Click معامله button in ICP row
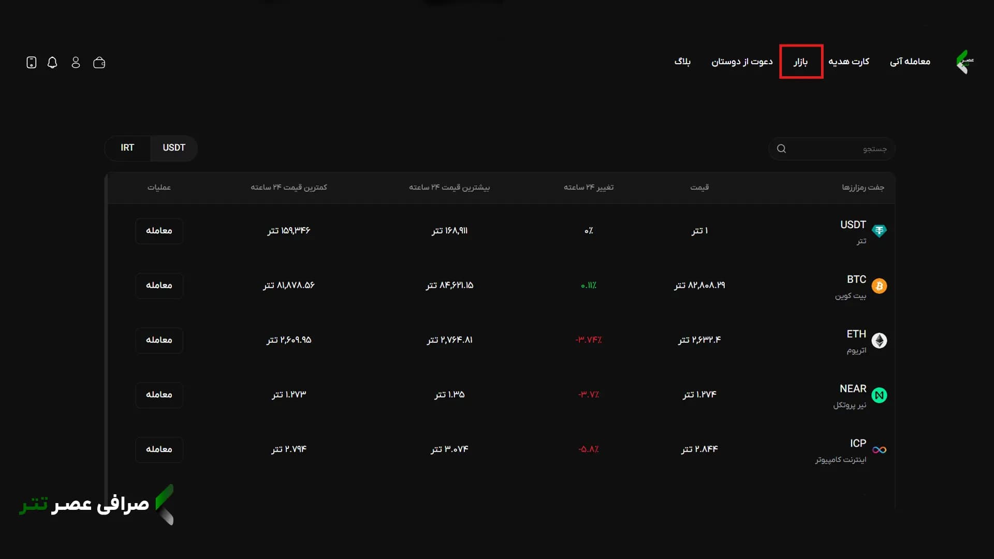This screenshot has width=994, height=559. pos(159,449)
